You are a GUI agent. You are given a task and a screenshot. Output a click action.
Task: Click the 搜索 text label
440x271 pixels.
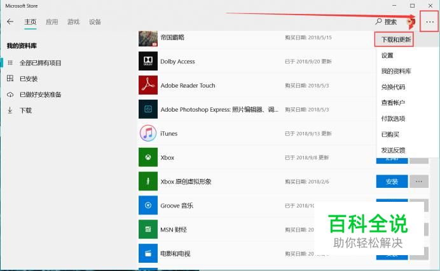[390, 22]
